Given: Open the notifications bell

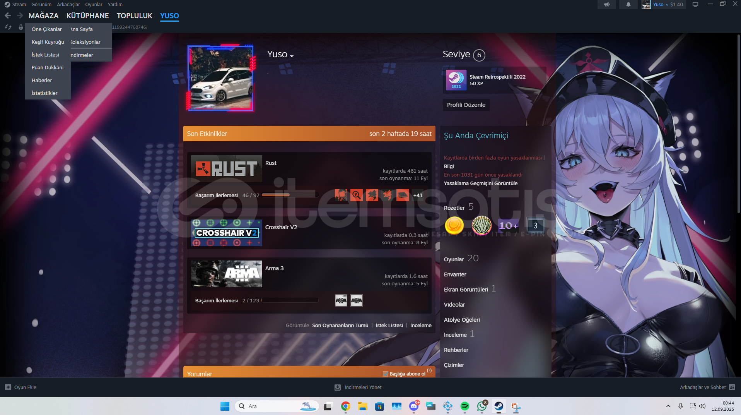Looking at the screenshot, I should 628,5.
